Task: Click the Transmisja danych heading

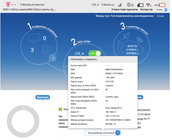Action: pyautogui.click(x=137, y=30)
